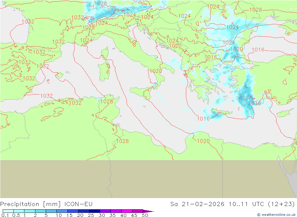The image size is (297, 217).
Task: Click the 1028 isobar label over Tunisia's north
Action: point(107,102)
